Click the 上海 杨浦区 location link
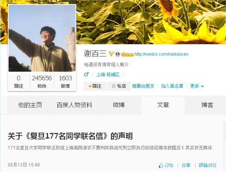226x172 pixels. pos(108,75)
